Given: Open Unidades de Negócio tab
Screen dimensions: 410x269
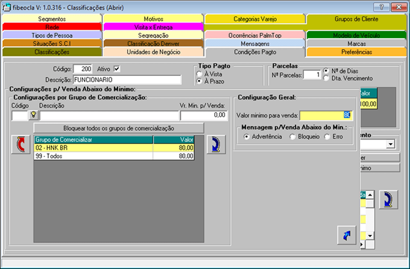Looking at the screenshot, I should [153, 52].
